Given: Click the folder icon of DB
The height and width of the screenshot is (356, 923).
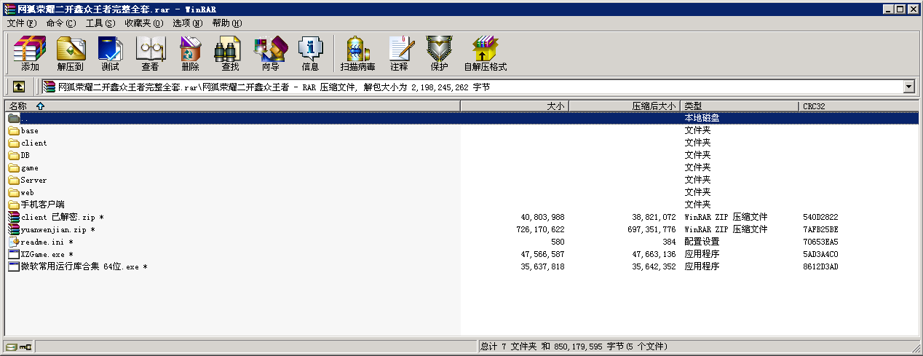Looking at the screenshot, I should pyautogui.click(x=14, y=156).
